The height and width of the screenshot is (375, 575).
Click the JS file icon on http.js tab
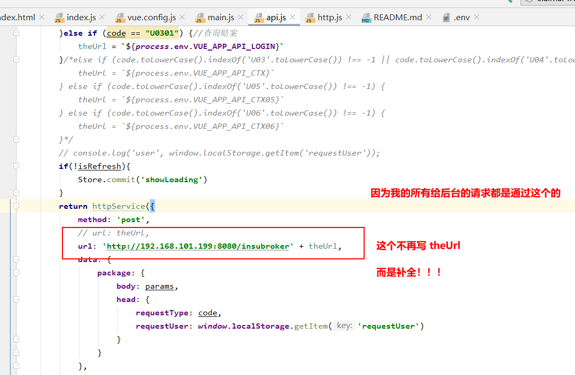pyautogui.click(x=310, y=18)
